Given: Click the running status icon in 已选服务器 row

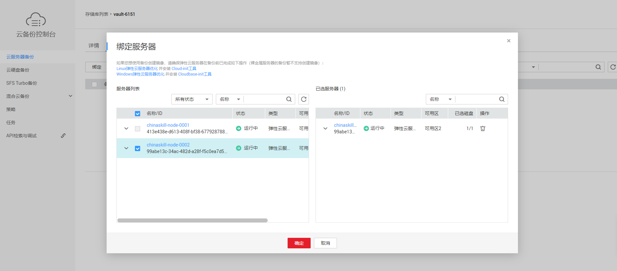Looking at the screenshot, I should [366, 128].
